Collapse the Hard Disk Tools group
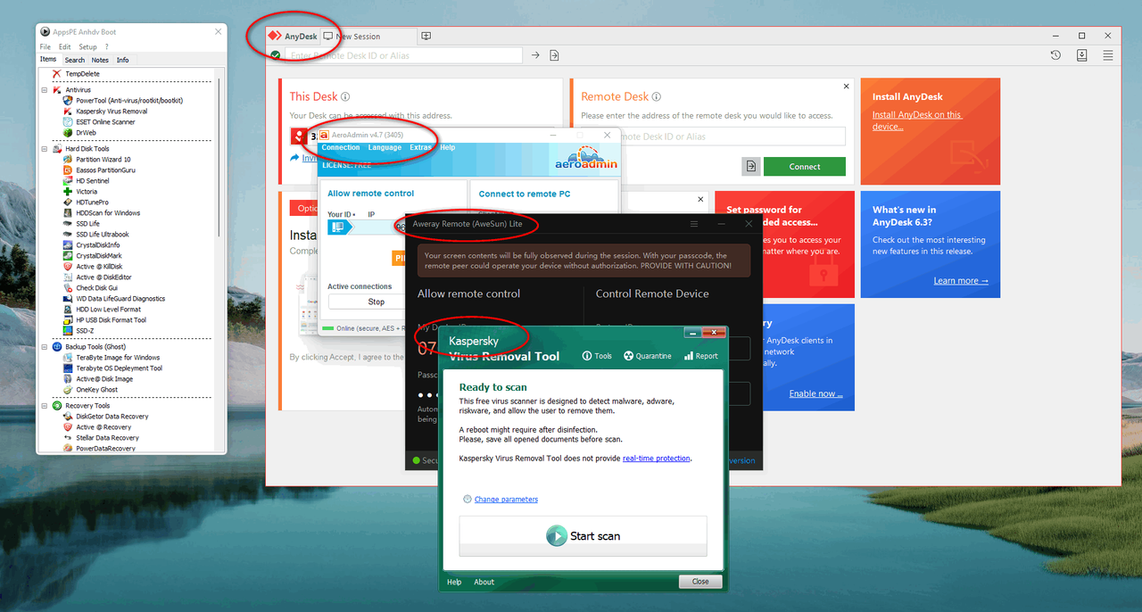 (x=45, y=149)
